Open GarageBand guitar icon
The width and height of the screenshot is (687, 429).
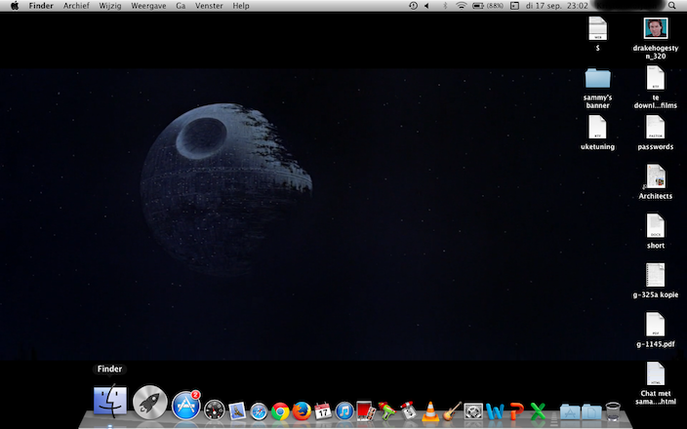point(452,411)
